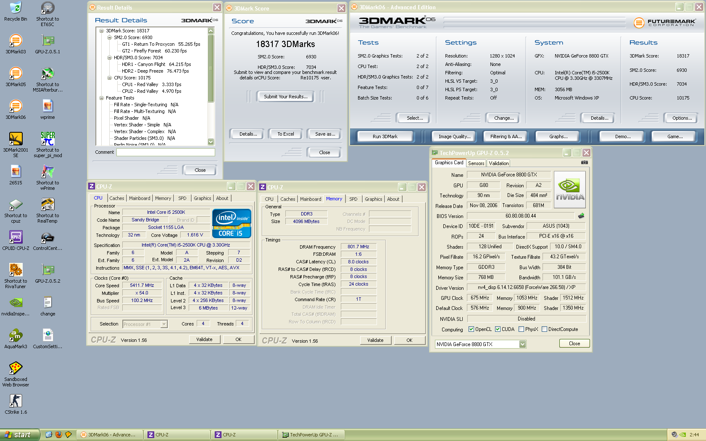Collapse the 3DMark Score: 18317 tree node
706x441 pixels.
[101, 31]
